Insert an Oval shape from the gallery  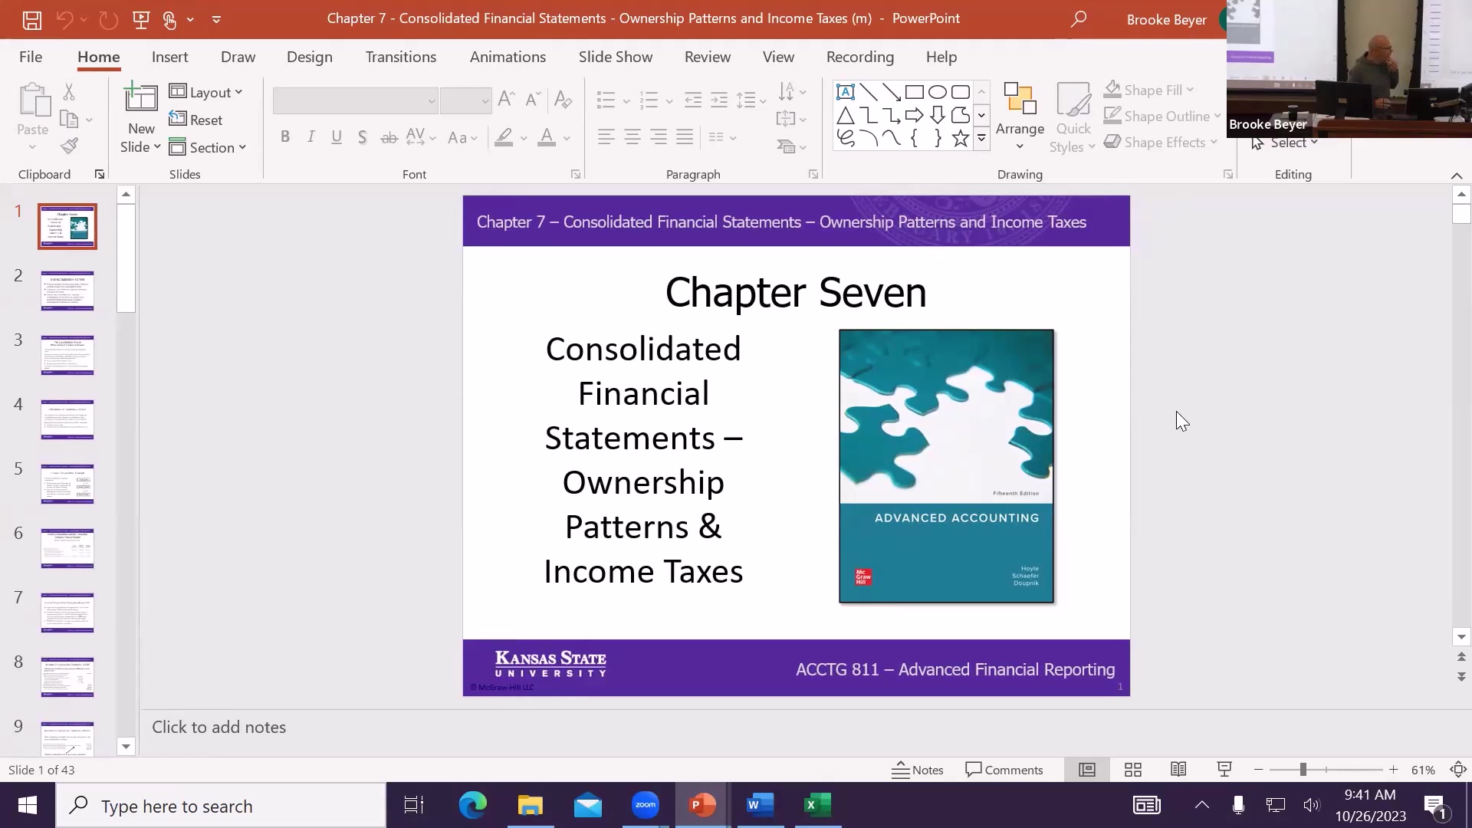coord(938,91)
